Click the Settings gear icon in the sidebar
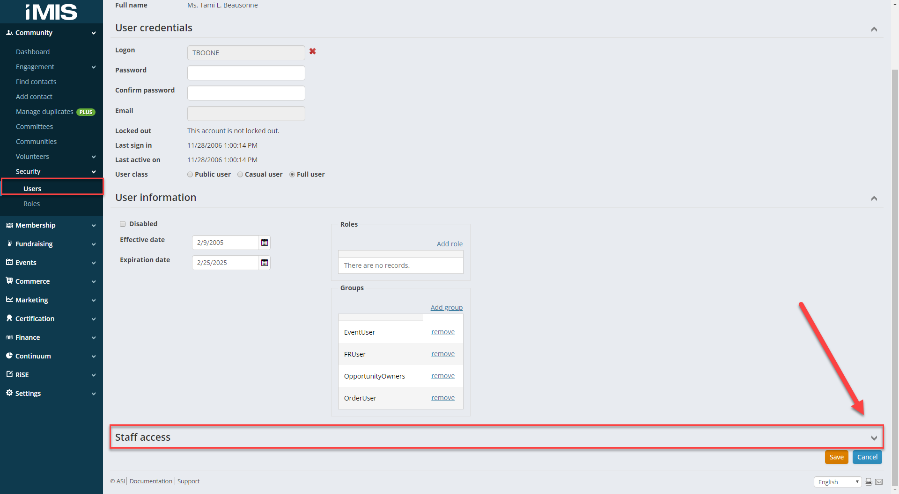The height and width of the screenshot is (494, 899). click(x=9, y=393)
